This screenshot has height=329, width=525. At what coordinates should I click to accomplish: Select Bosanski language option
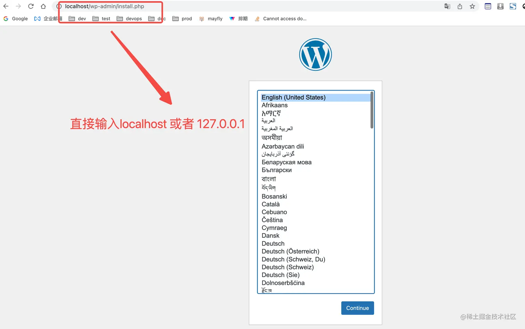(316, 196)
